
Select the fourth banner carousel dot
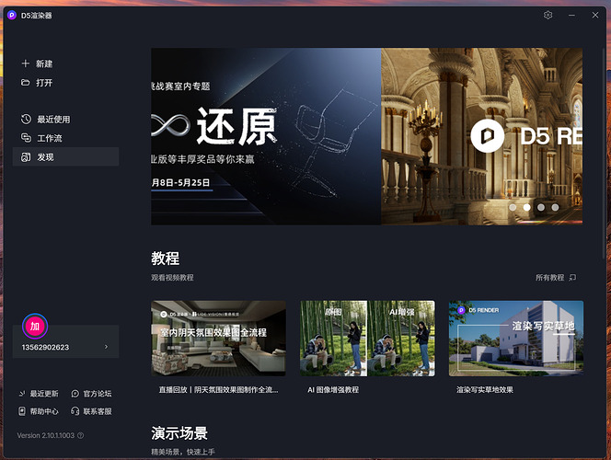pos(555,208)
